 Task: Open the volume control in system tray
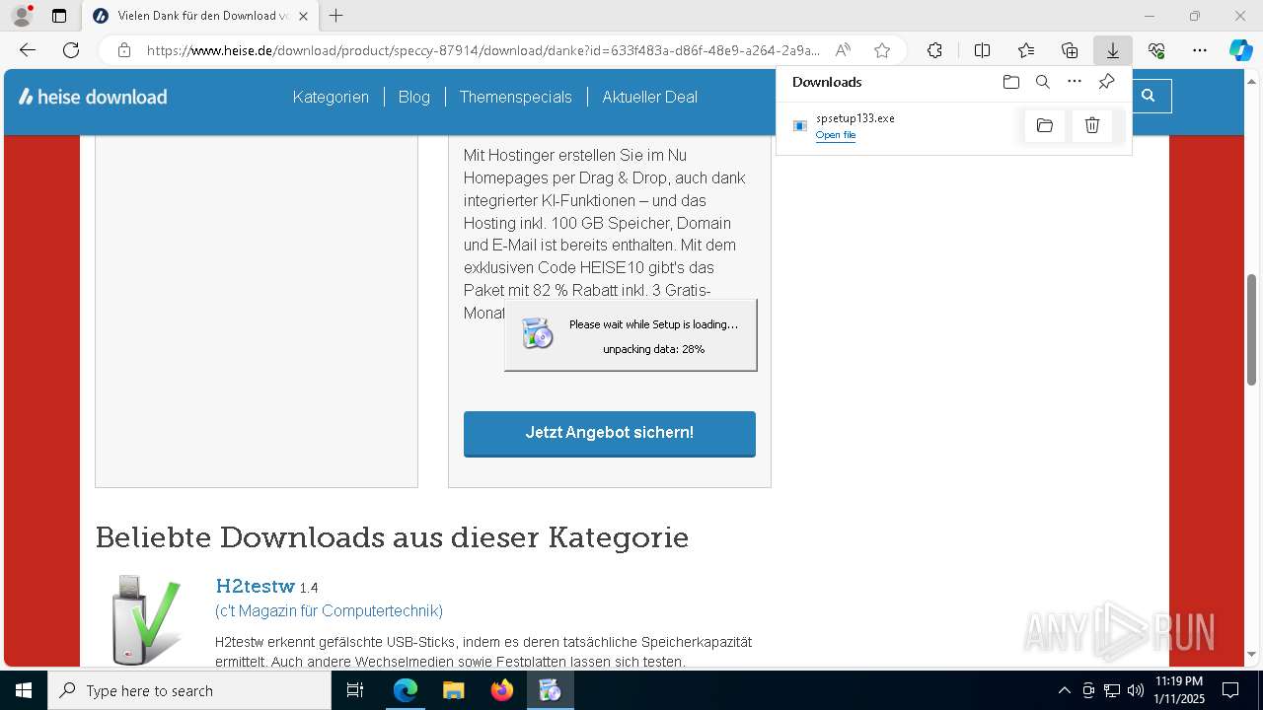click(x=1136, y=690)
